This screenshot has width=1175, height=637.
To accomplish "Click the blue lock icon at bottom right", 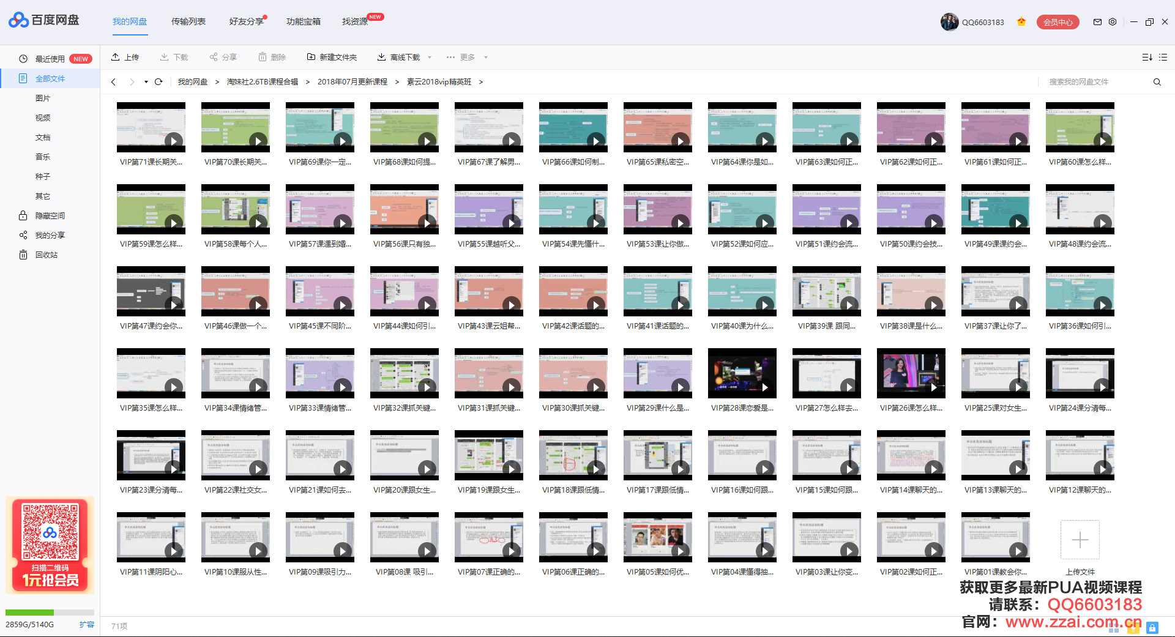I will 1152,628.
